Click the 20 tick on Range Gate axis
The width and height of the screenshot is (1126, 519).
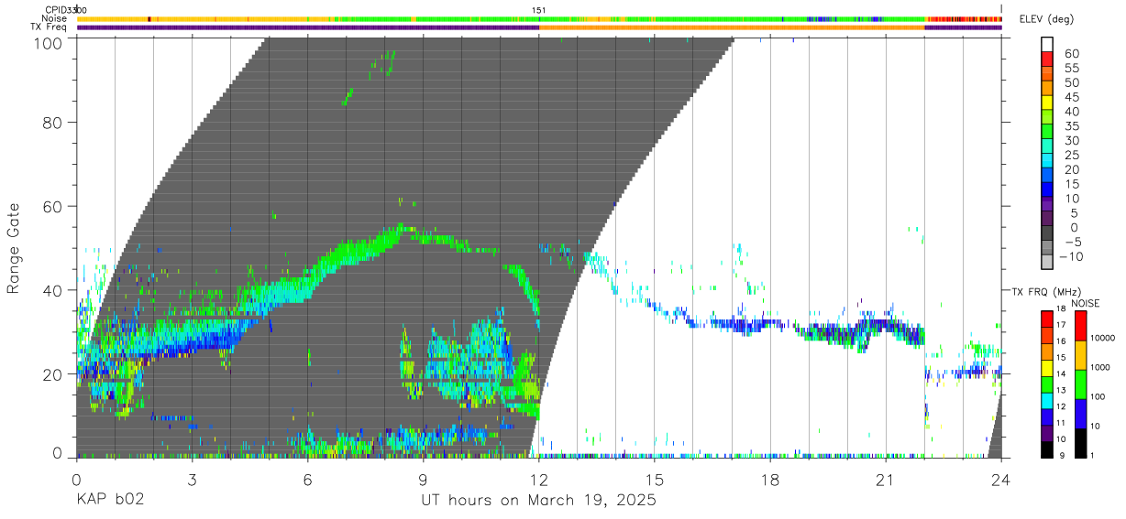coord(52,374)
